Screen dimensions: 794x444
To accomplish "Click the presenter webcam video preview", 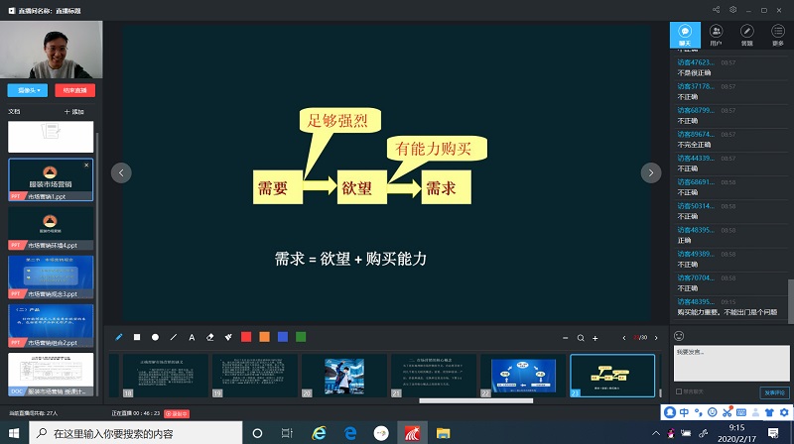I will tap(52, 50).
